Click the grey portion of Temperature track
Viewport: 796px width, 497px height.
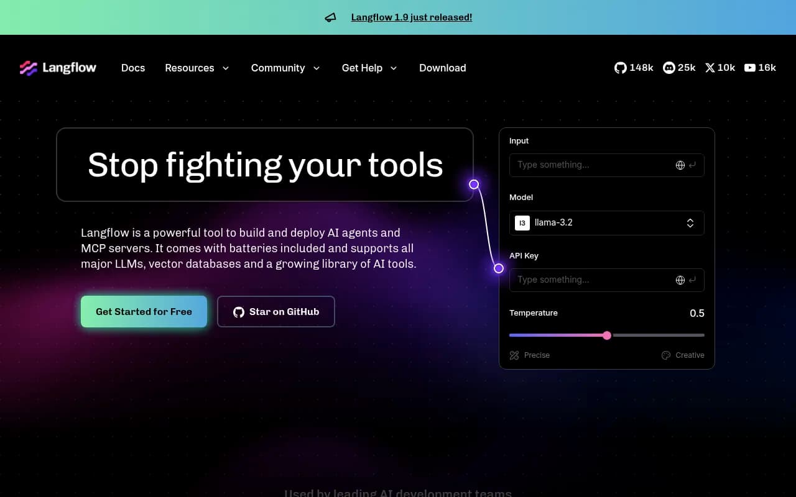[658, 335]
